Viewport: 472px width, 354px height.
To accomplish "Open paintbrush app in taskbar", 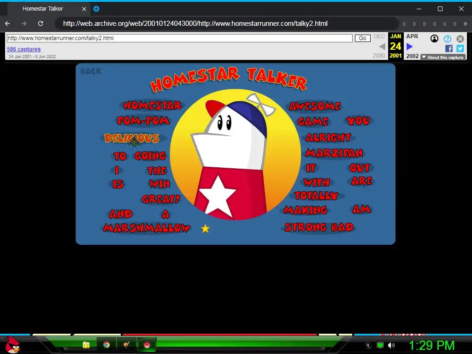I will (126, 345).
